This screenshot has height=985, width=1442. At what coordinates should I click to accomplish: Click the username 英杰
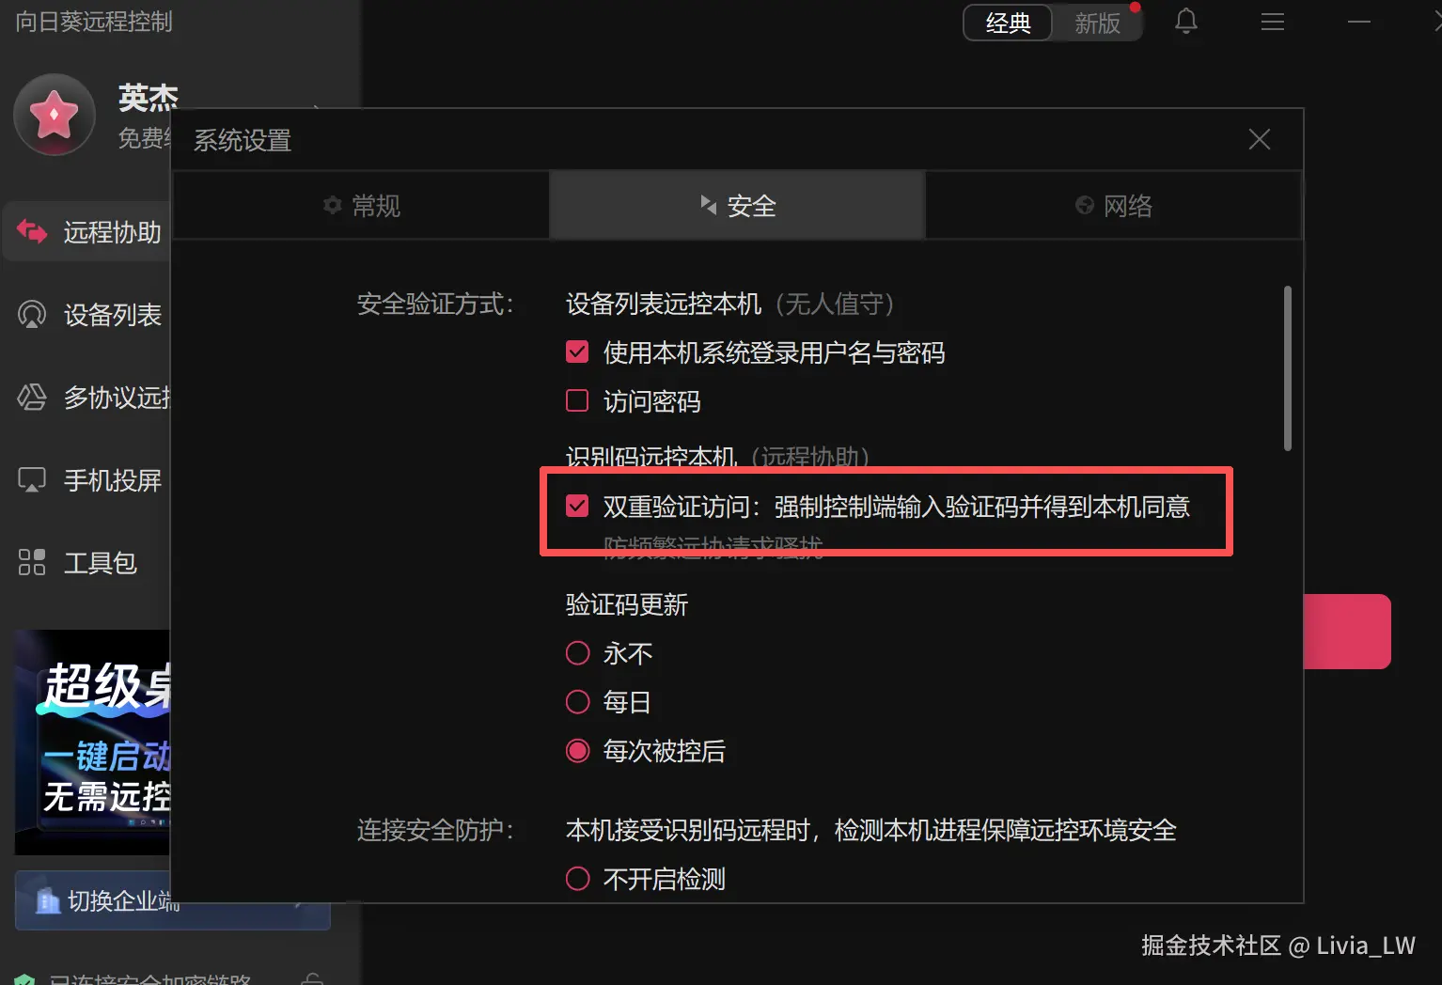pyautogui.click(x=149, y=97)
